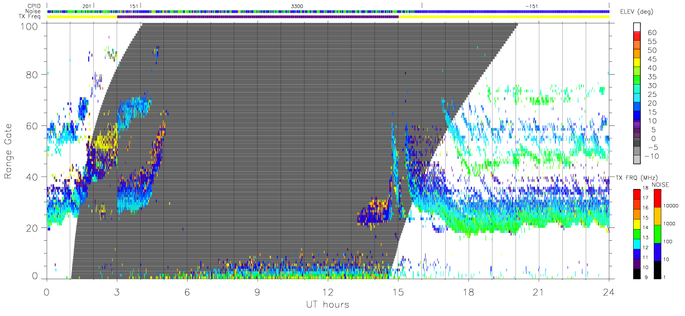Click NOISE colorbar label '1000'
The width and height of the screenshot is (685, 316).
[x=670, y=224]
